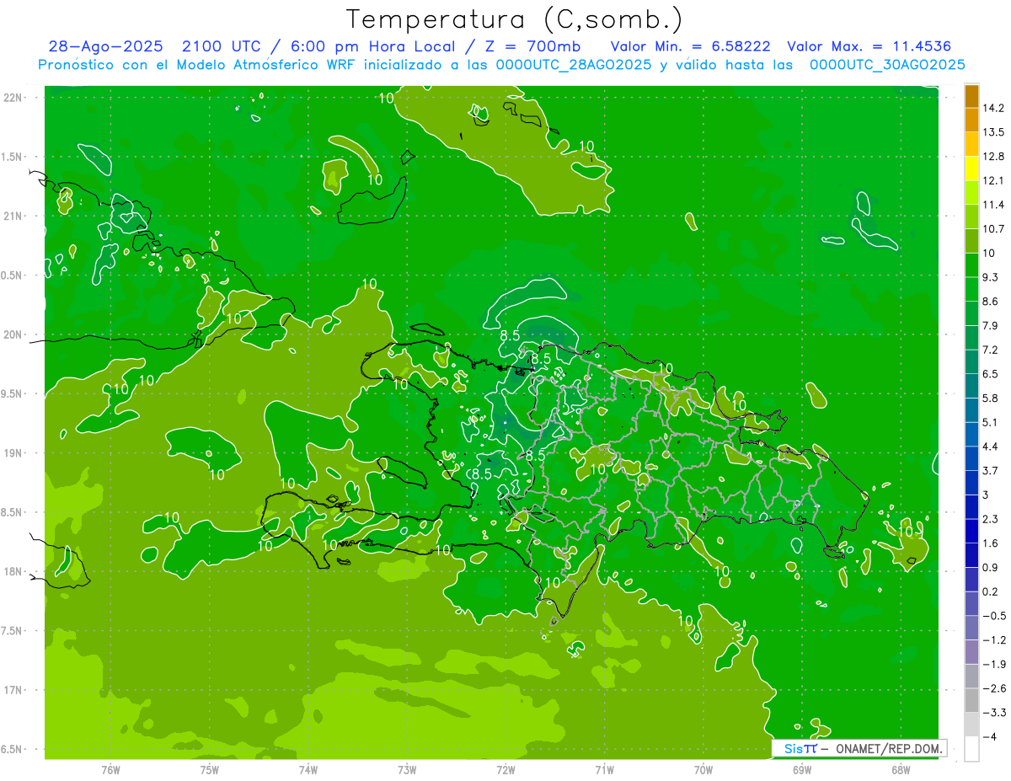Click the "2100 UTC" time text
1011x781 pixels.
point(220,46)
